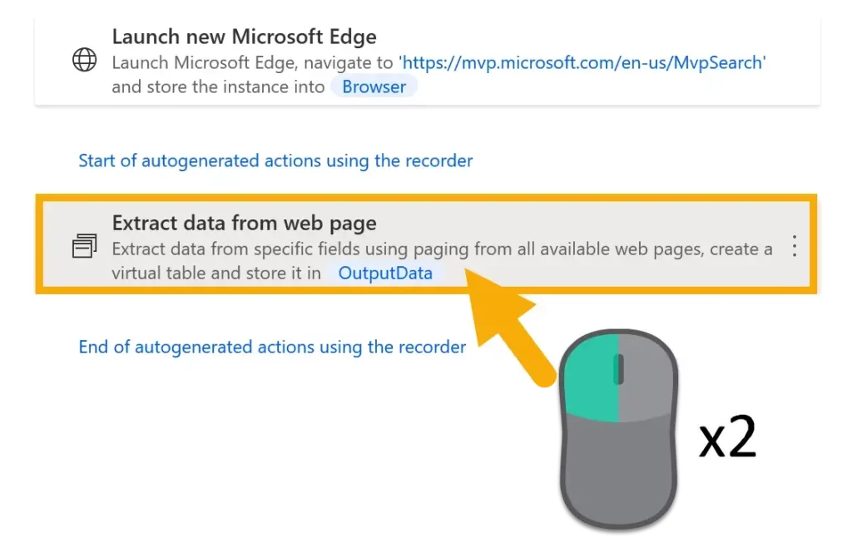The height and width of the screenshot is (537, 852).
Task: Click the Extract data action window icon
Action: coord(85,247)
